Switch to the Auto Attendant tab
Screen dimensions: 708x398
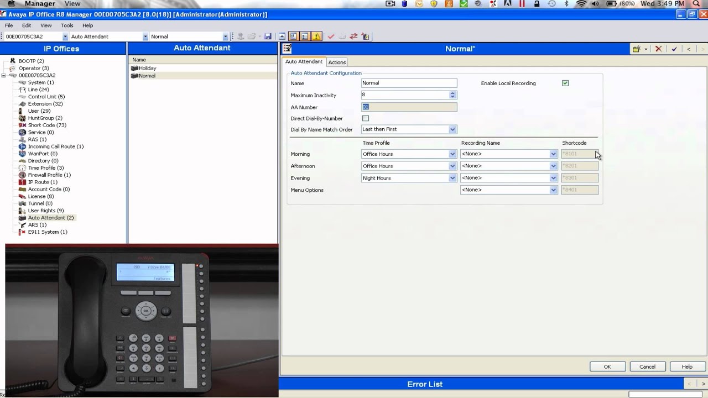[304, 61]
